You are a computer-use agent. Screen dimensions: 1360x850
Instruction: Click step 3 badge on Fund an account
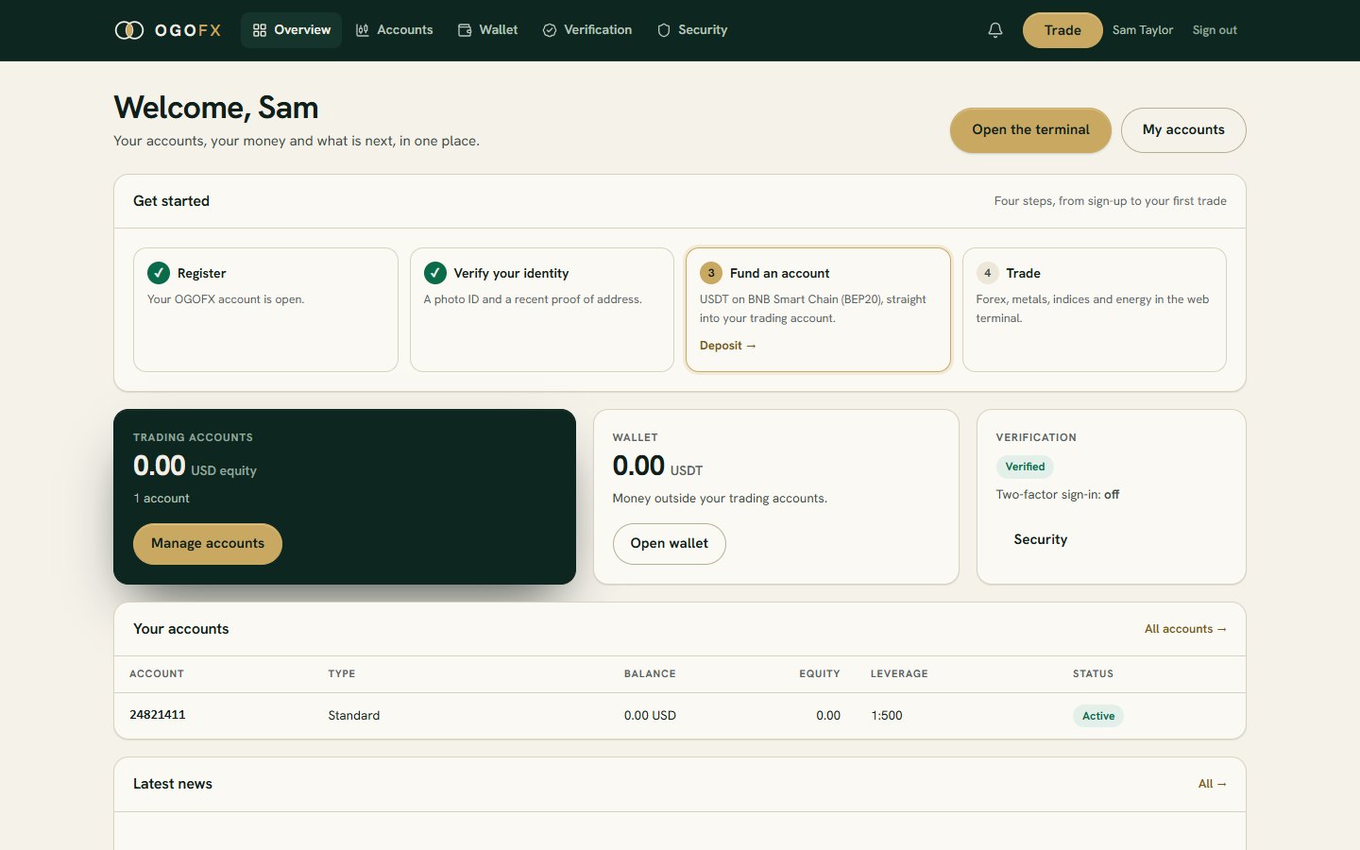[711, 273]
